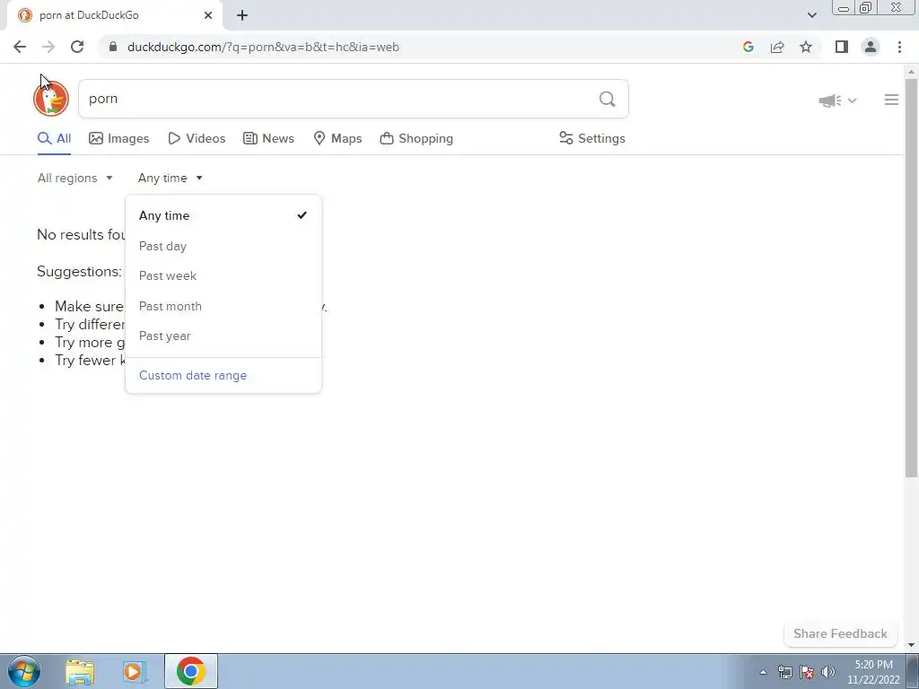Viewport: 919px width, 689px height.
Task: Click the Chrome taskbar icon
Action: [191, 671]
